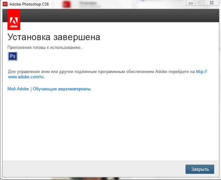221x180 pixels.
Task: Click the Adobe title bar icon
Action: click(x=5, y=4)
